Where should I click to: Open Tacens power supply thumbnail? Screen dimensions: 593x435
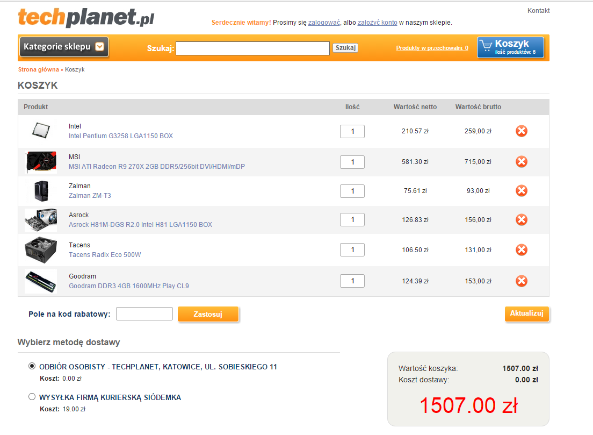41,250
